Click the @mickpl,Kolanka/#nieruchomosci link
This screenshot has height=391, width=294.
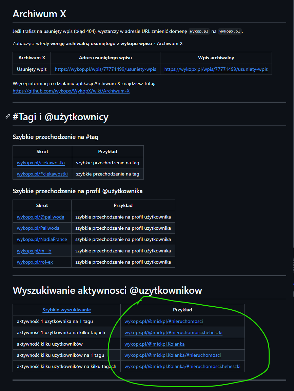tap(173, 355)
